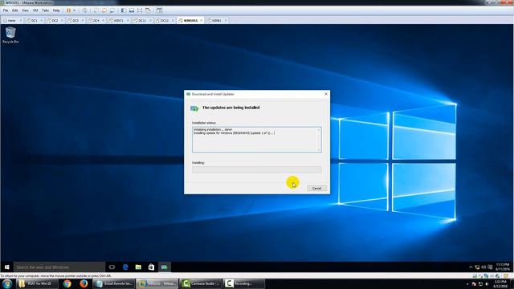The width and height of the screenshot is (514, 289).
Task: Open the File menu in VMware Workstation
Action: [6, 10]
